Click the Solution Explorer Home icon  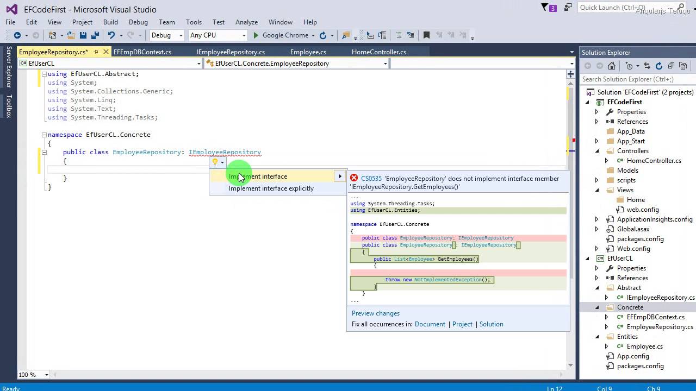tap(612, 66)
